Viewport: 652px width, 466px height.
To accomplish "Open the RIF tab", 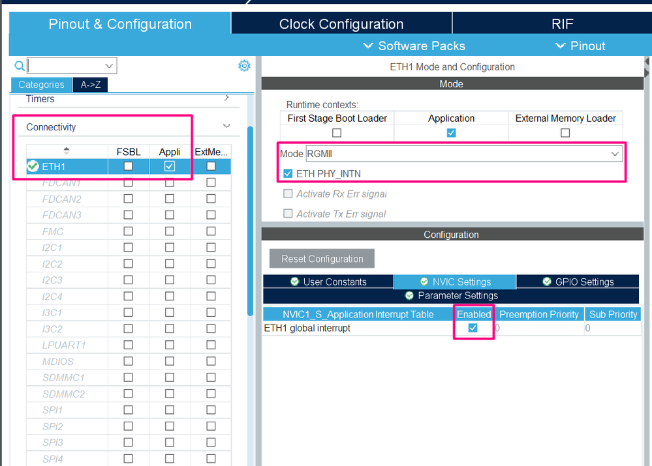I will click(562, 23).
